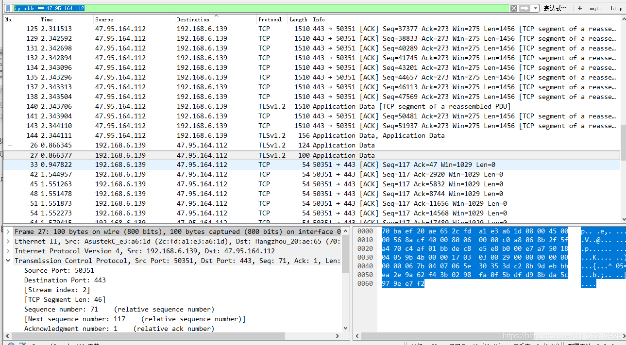The image size is (626, 345).
Task: Select TLSv1.2 packet 140 Application Data
Action: (311, 106)
